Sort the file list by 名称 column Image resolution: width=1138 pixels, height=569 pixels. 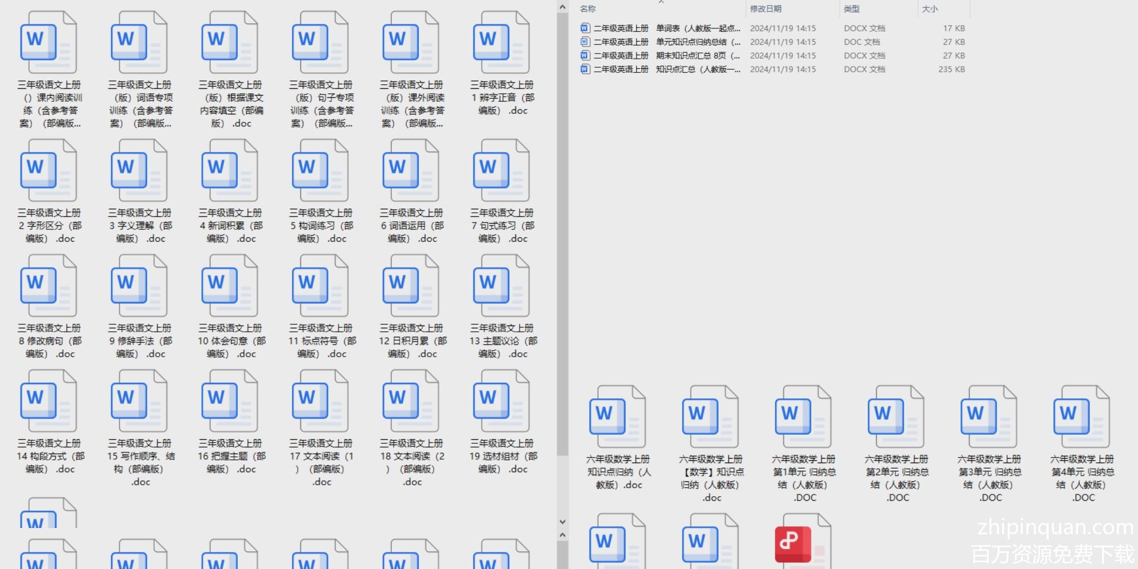(x=588, y=9)
